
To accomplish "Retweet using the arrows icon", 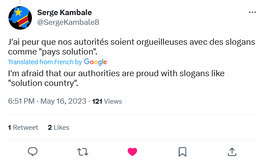I will click(82, 151).
